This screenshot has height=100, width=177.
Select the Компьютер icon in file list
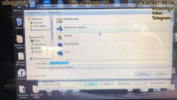(x=60, y=45)
